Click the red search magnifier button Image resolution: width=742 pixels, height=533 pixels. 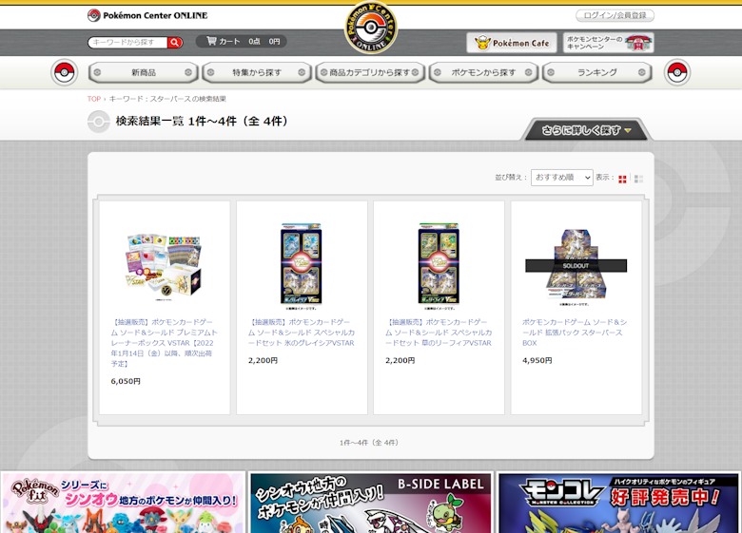[x=175, y=43]
